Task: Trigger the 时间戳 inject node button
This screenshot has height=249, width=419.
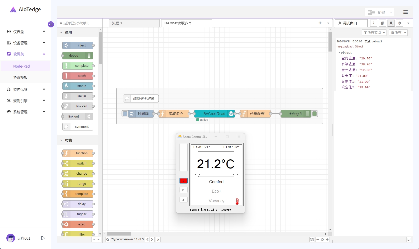Action: 125,114
